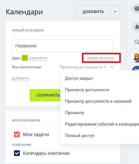
Task: Click the Мои задачи calendar label
Action: pyautogui.click(x=36, y=134)
